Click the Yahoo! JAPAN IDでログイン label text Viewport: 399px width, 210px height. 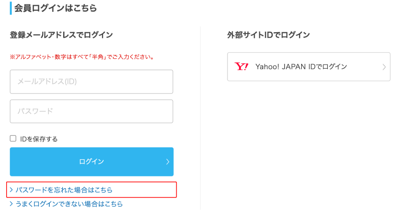pyautogui.click(x=301, y=67)
